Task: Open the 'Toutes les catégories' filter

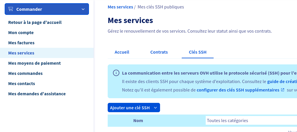Action: pyautogui.click(x=251, y=120)
